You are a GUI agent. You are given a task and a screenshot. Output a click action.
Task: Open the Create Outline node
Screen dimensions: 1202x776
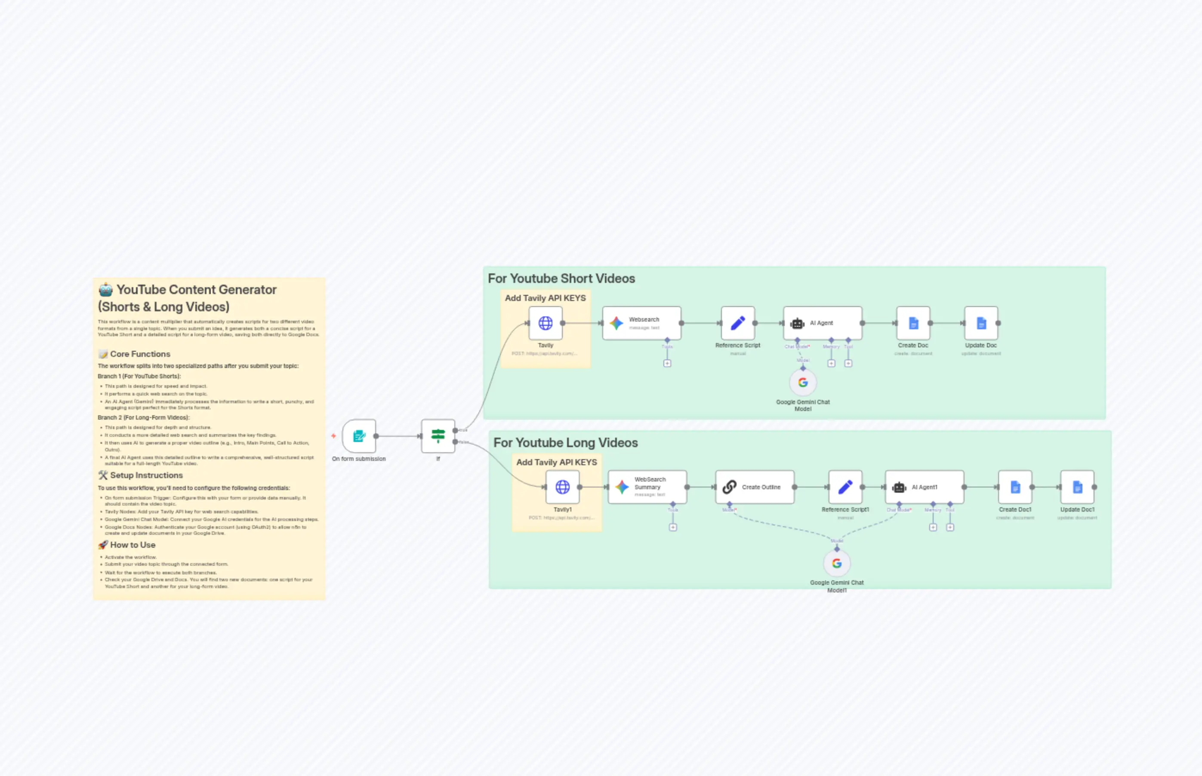pos(755,487)
